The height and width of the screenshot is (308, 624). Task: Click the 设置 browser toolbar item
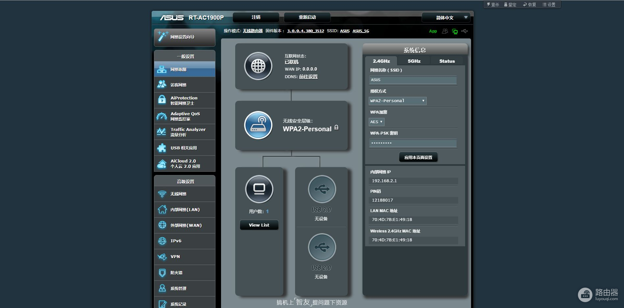549,5
